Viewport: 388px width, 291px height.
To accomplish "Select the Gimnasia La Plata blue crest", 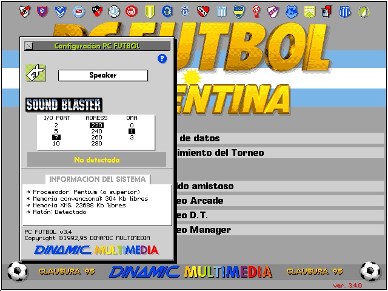I will [292, 12].
